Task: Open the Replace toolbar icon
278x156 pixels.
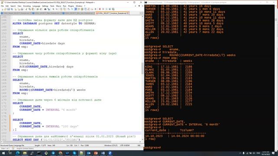Action: (49, 9)
